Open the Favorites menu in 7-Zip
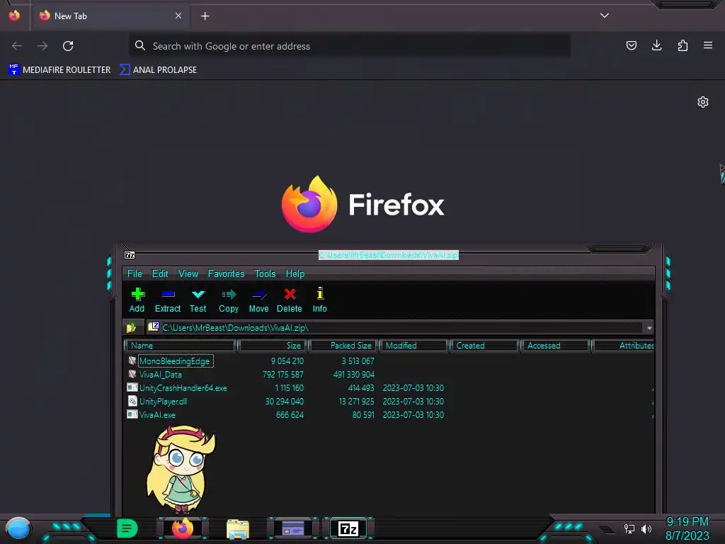 click(x=226, y=274)
